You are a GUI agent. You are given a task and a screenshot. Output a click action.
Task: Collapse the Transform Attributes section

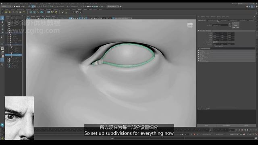pyautogui.click(x=199, y=31)
